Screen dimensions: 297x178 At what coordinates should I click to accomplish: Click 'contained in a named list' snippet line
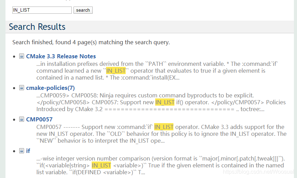pos(108,78)
